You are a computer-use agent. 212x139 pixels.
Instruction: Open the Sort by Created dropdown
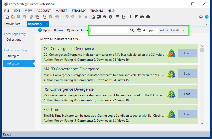tap(177, 30)
